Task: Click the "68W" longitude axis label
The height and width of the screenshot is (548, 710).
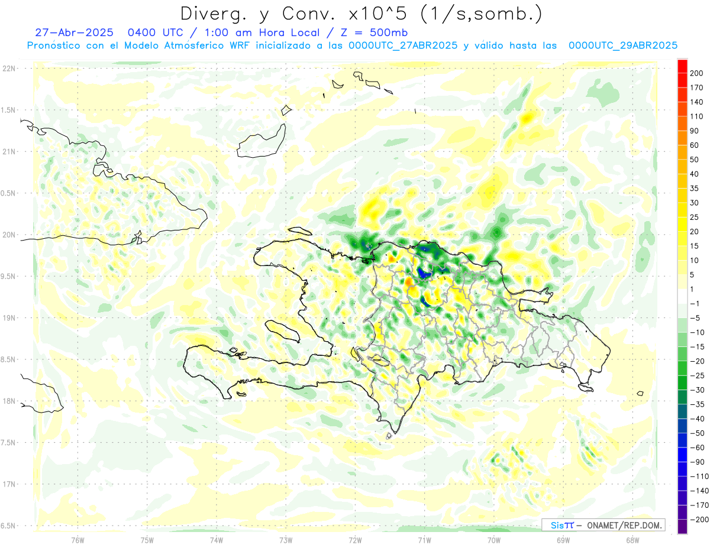Action: 632,540
